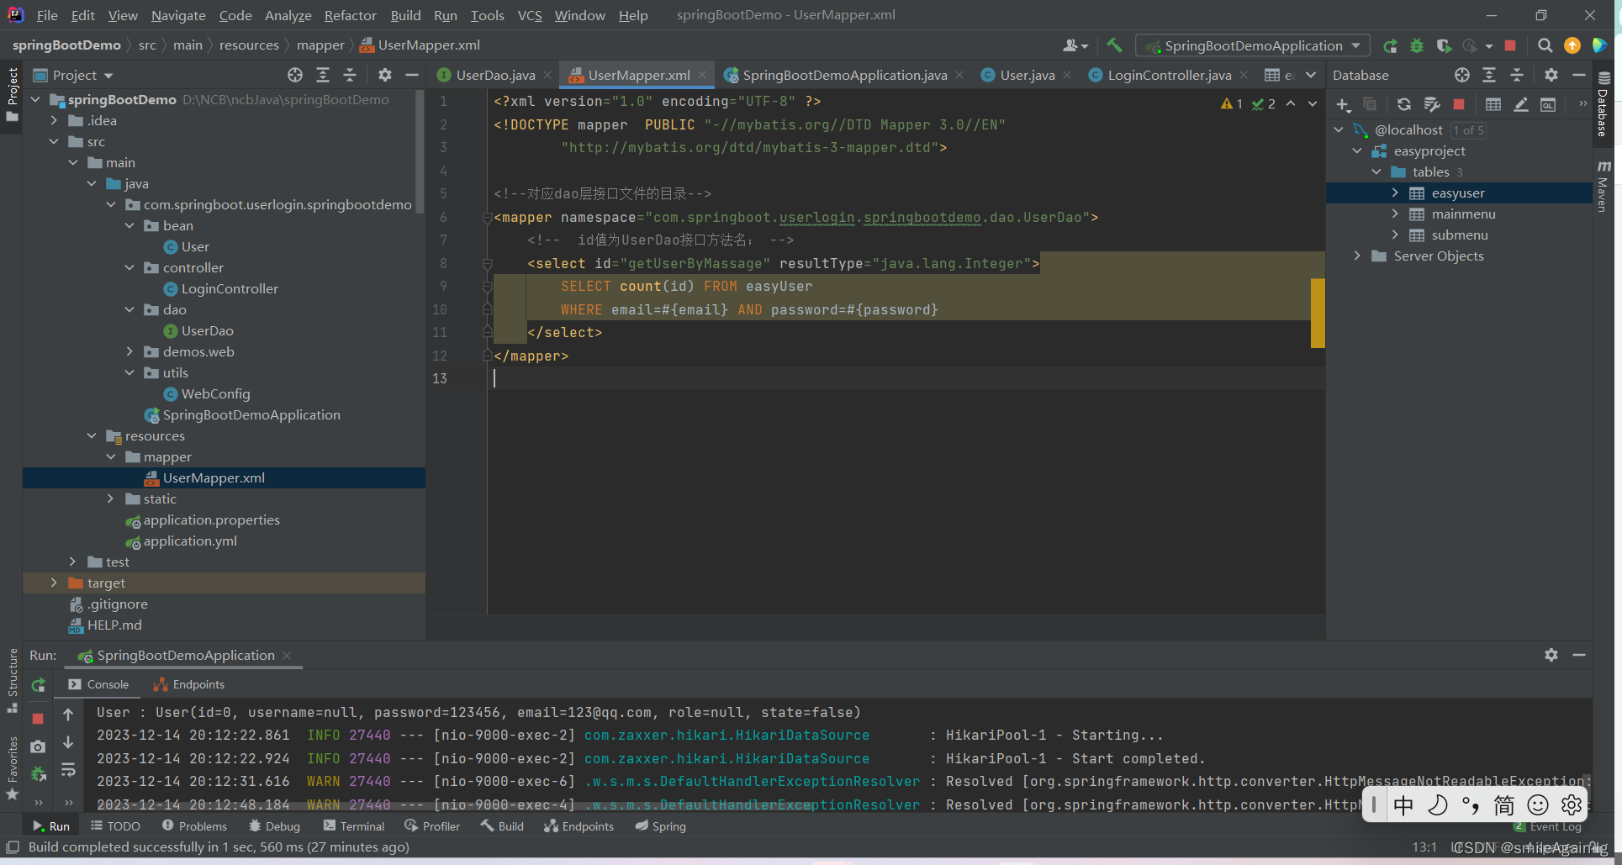Expand the mainmenu table node

tap(1395, 214)
